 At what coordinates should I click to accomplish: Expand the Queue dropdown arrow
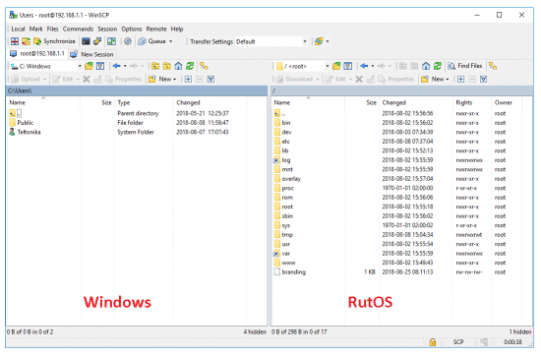[x=171, y=41]
